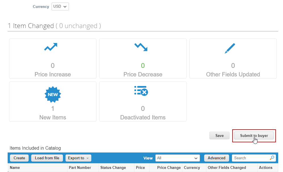Screen dimensions: 283x172
Task: Click the Price Decrease trend-down icon
Action: [141, 47]
